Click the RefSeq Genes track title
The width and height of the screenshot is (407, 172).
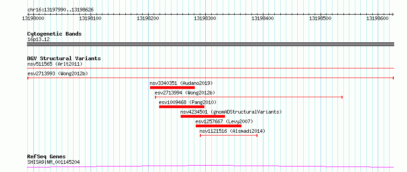(x=47, y=157)
